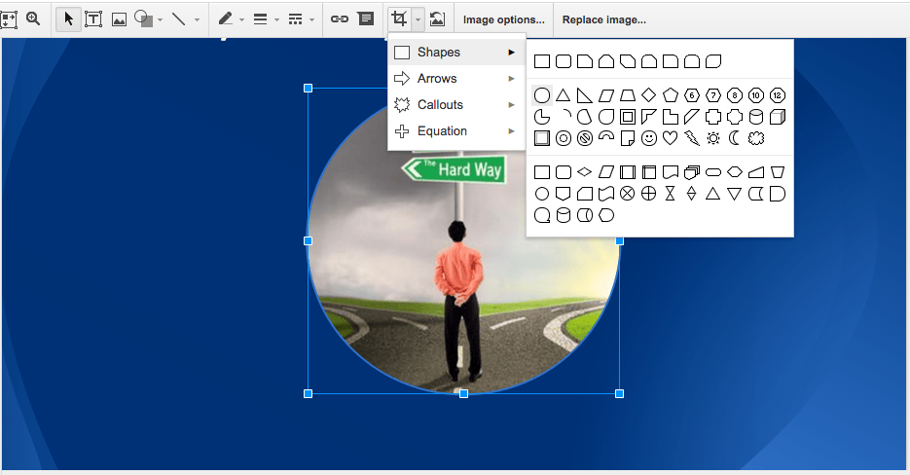Screen dimensions: 910x475
Task: Select the flowchart terminator pill shape
Action: [713, 172]
